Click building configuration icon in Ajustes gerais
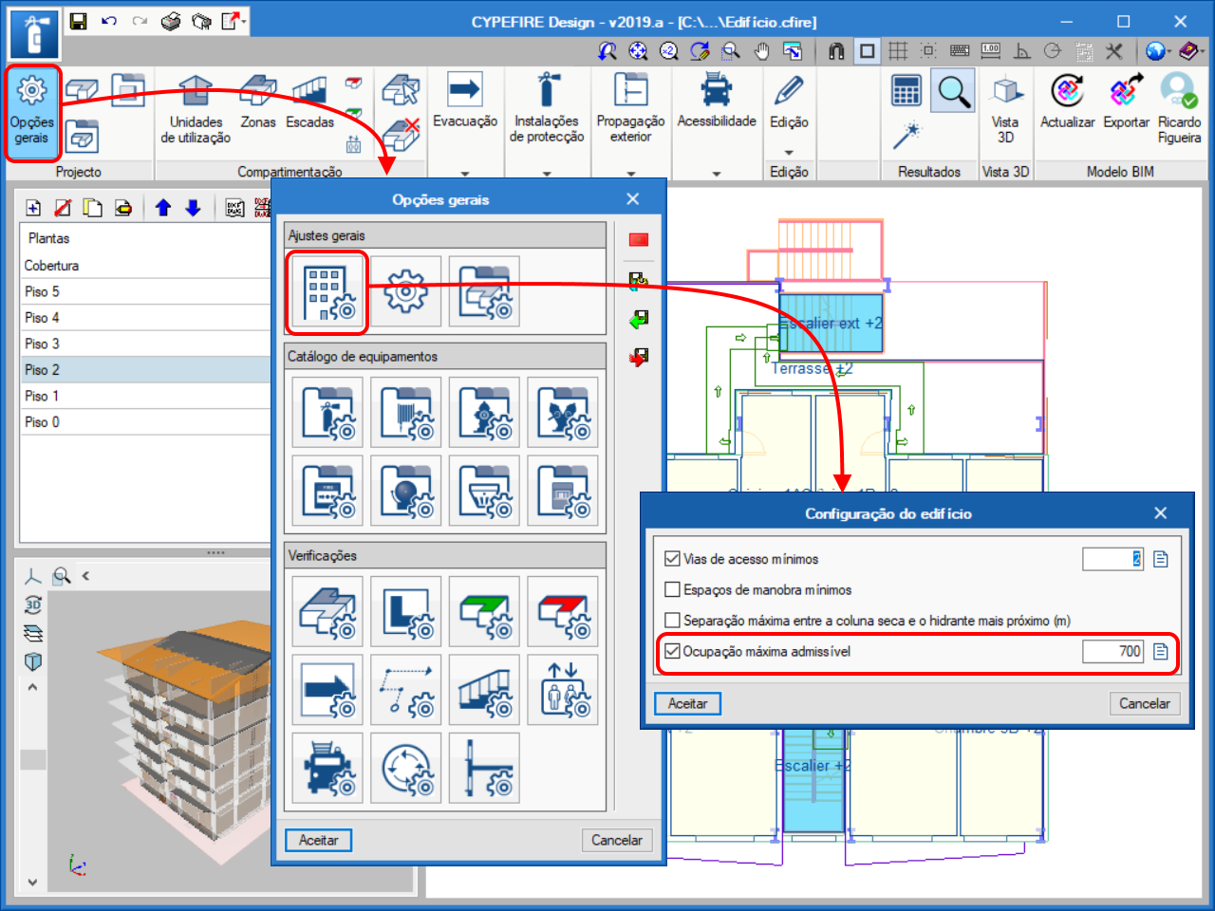The height and width of the screenshot is (911, 1215). click(327, 291)
